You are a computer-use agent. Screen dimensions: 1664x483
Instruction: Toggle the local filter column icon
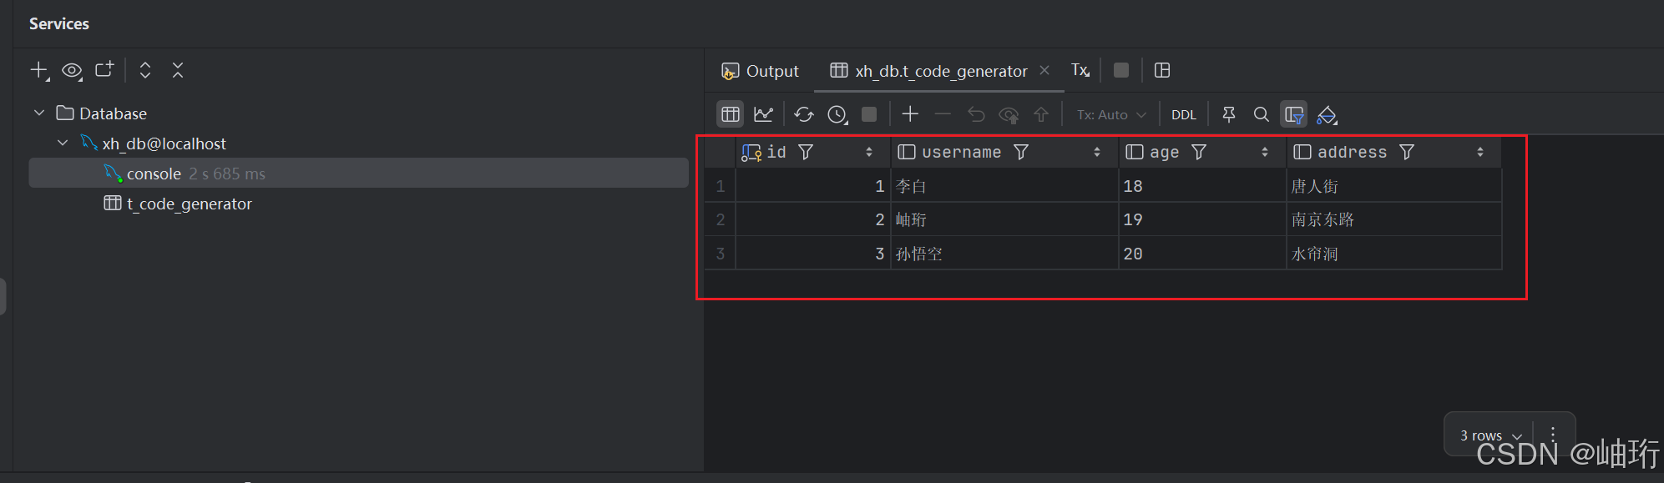pyautogui.click(x=1294, y=114)
